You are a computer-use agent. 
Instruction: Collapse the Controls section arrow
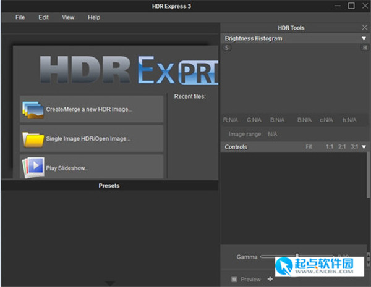(x=364, y=147)
